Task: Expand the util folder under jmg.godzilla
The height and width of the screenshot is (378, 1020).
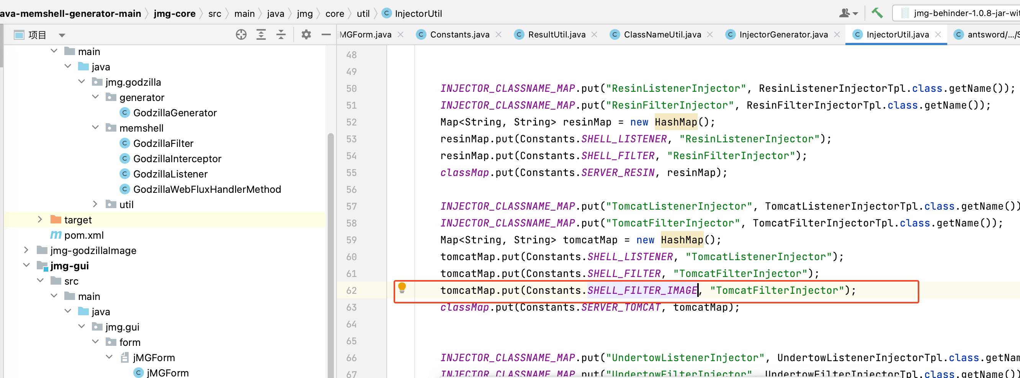Action: 95,204
